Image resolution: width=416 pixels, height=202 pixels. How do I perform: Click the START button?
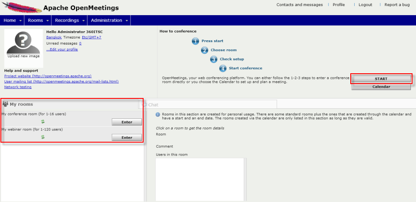381,79
